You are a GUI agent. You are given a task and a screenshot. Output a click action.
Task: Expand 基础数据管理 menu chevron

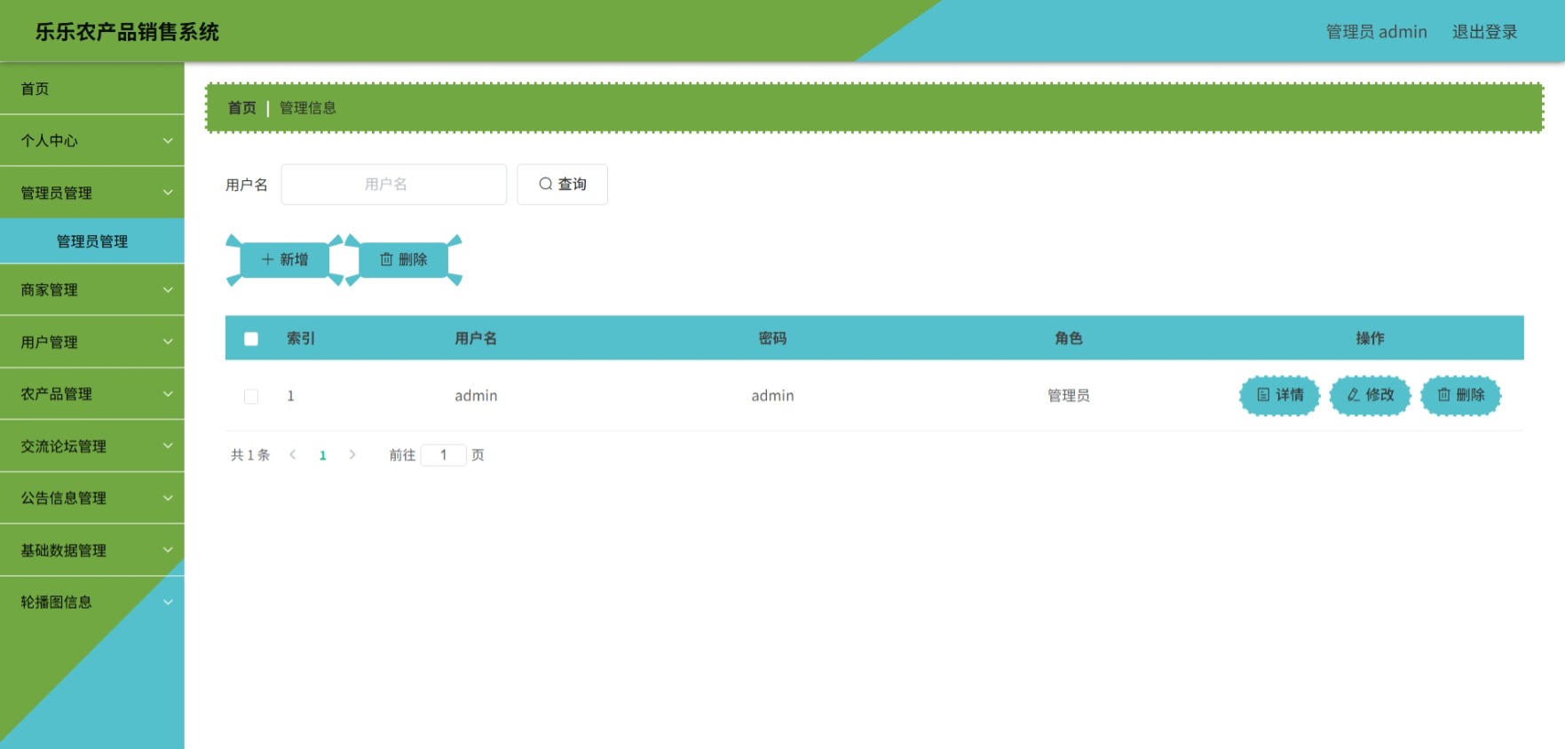[x=168, y=550]
